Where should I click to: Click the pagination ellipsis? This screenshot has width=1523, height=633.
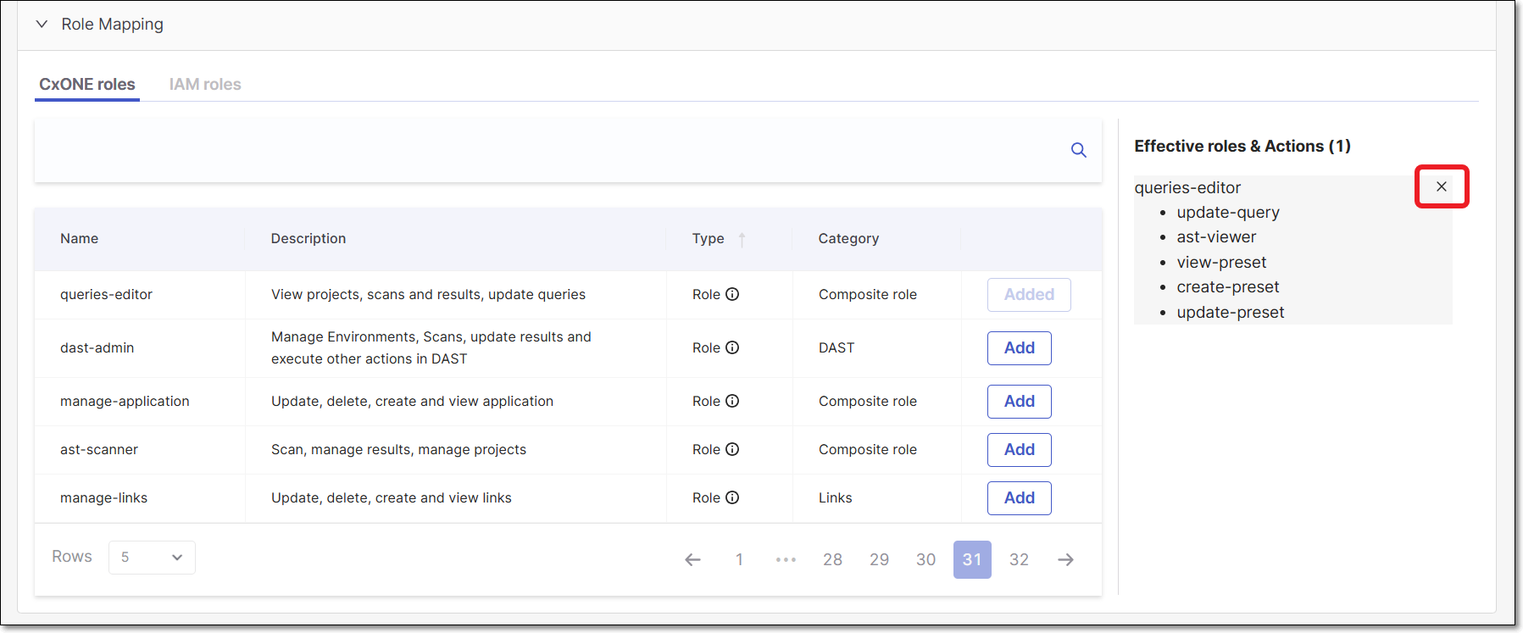[786, 559]
